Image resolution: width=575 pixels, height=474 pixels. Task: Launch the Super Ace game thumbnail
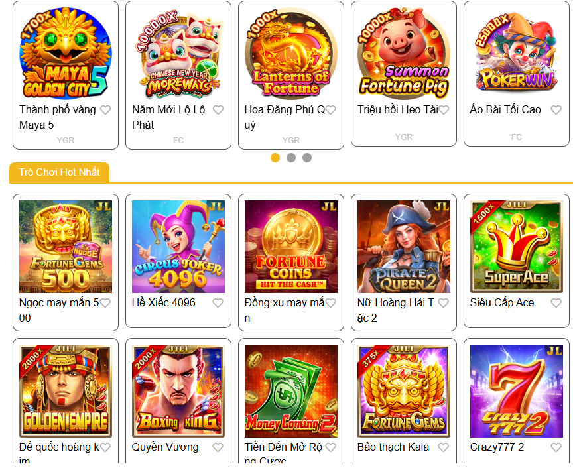click(517, 247)
